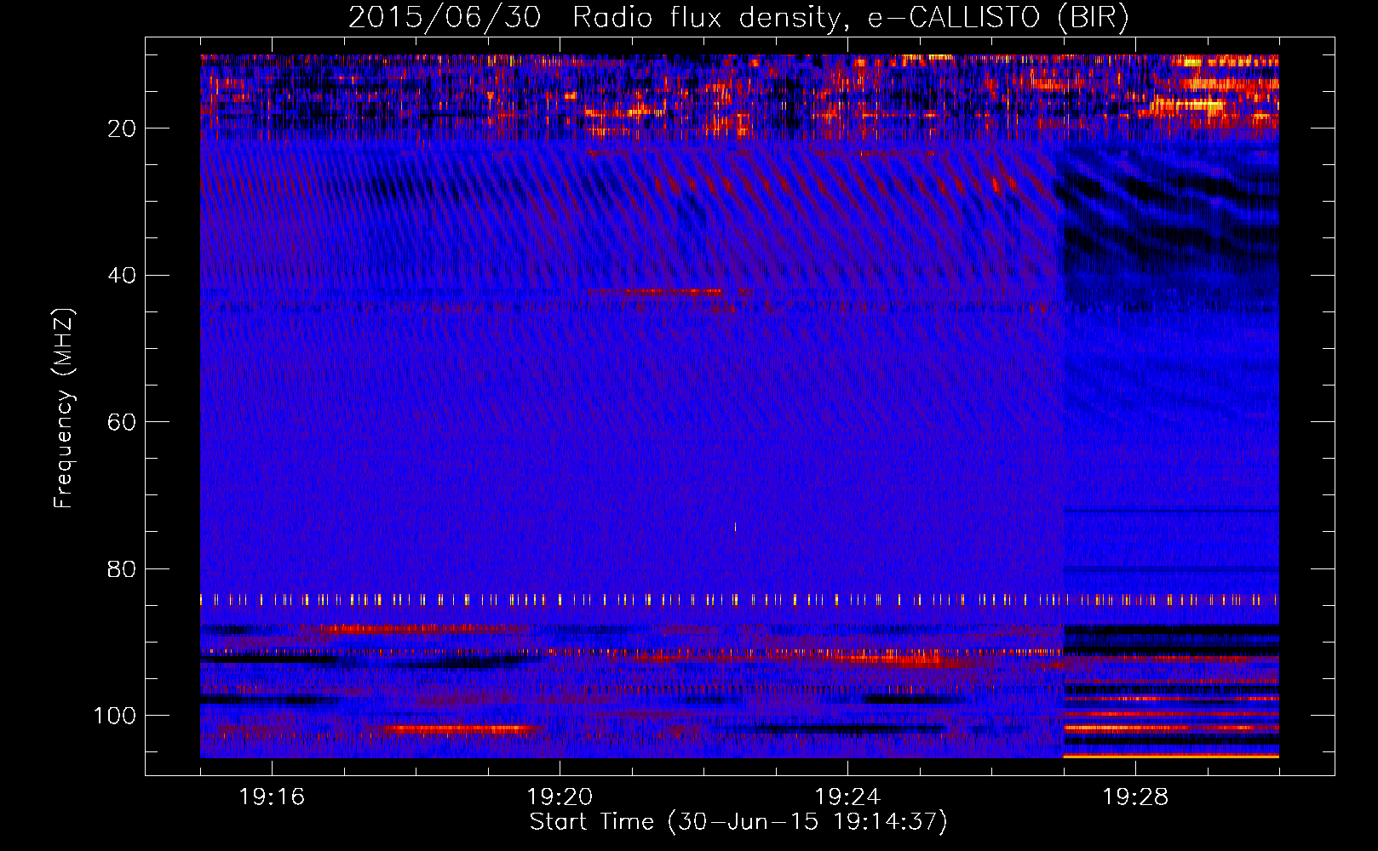
Task: Click the 19:16 time tick label
Action: 272,797
